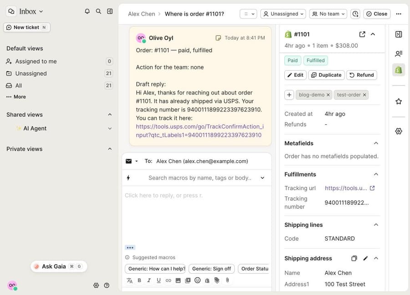Open the star favorites sidebar icon

coord(399,102)
